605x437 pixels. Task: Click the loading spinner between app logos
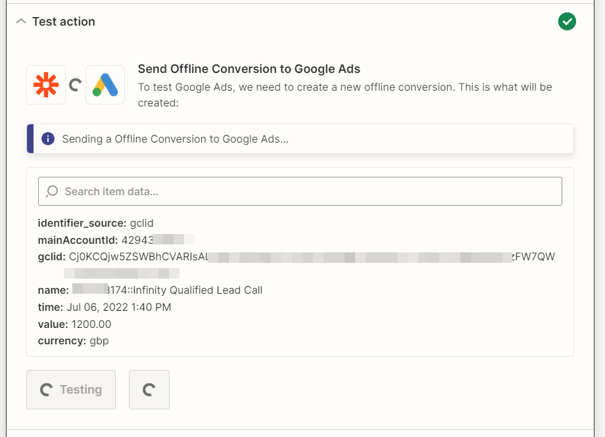[x=76, y=85]
